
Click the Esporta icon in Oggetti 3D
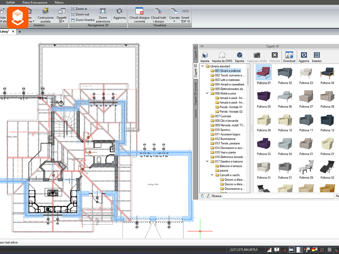click(240, 55)
